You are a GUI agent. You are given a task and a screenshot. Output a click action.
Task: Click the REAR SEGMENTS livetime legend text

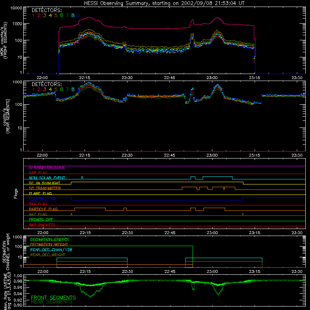pos(52,302)
